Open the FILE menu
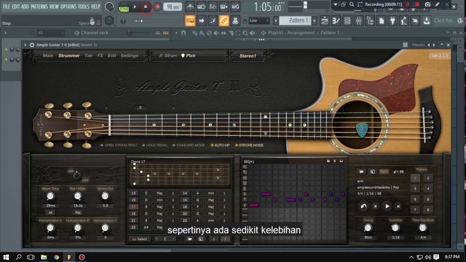The image size is (466, 262). (6, 7)
